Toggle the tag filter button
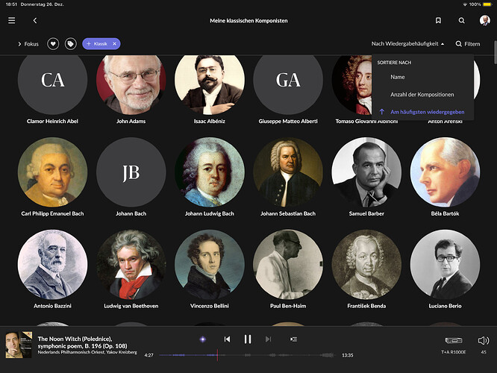Image resolution: width=497 pixels, height=373 pixels. [71, 44]
